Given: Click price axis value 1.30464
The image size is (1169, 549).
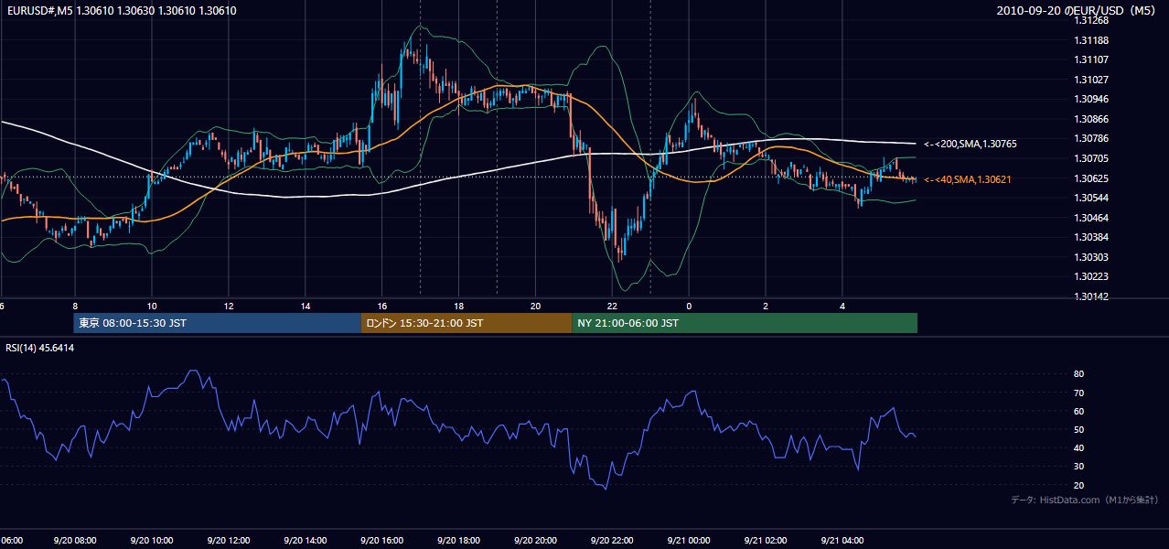Looking at the screenshot, I should (x=1092, y=218).
